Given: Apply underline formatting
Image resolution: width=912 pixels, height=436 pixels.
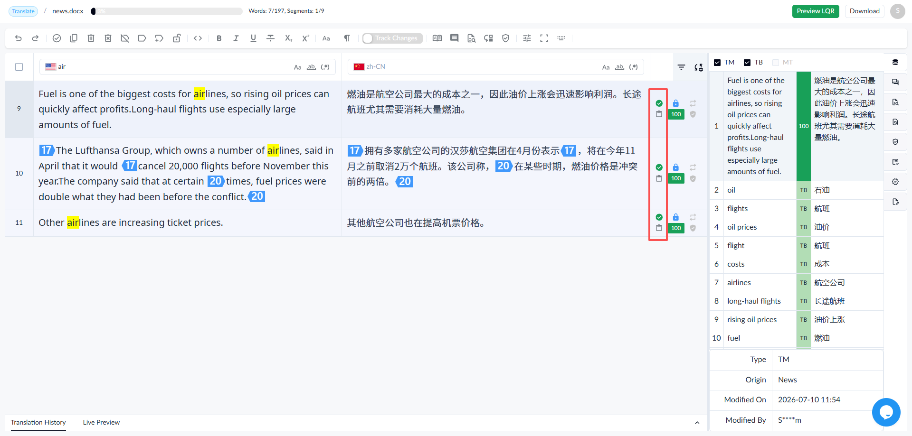Looking at the screenshot, I should [253, 38].
